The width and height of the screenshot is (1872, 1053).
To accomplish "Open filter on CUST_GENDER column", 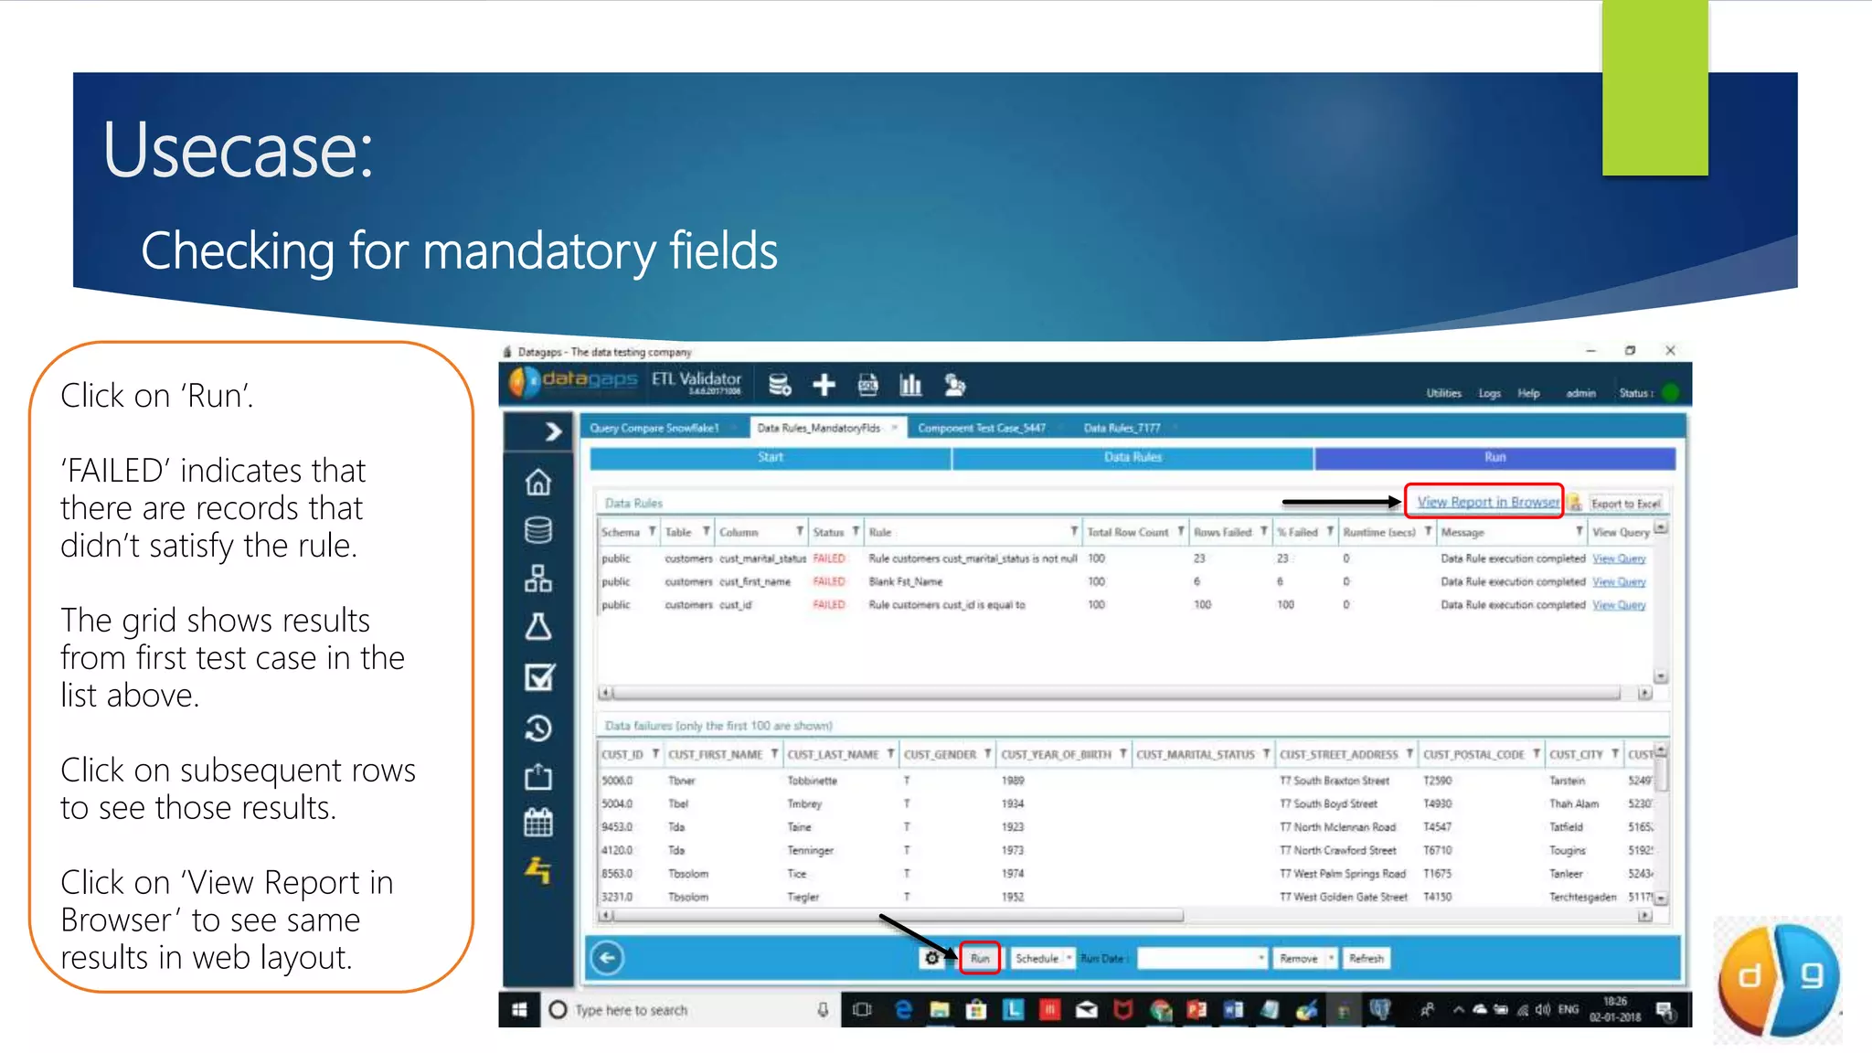I will click(987, 754).
